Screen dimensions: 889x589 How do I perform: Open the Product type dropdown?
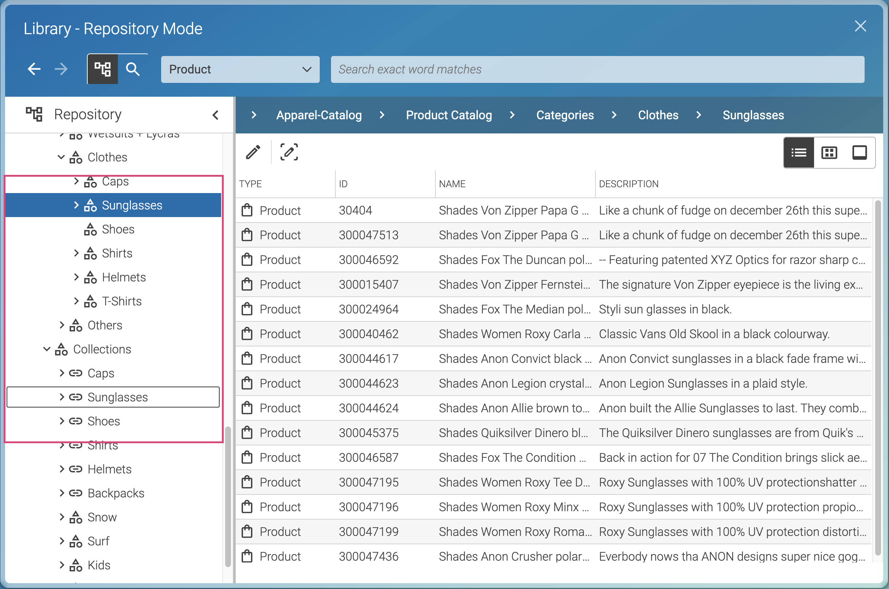(240, 69)
